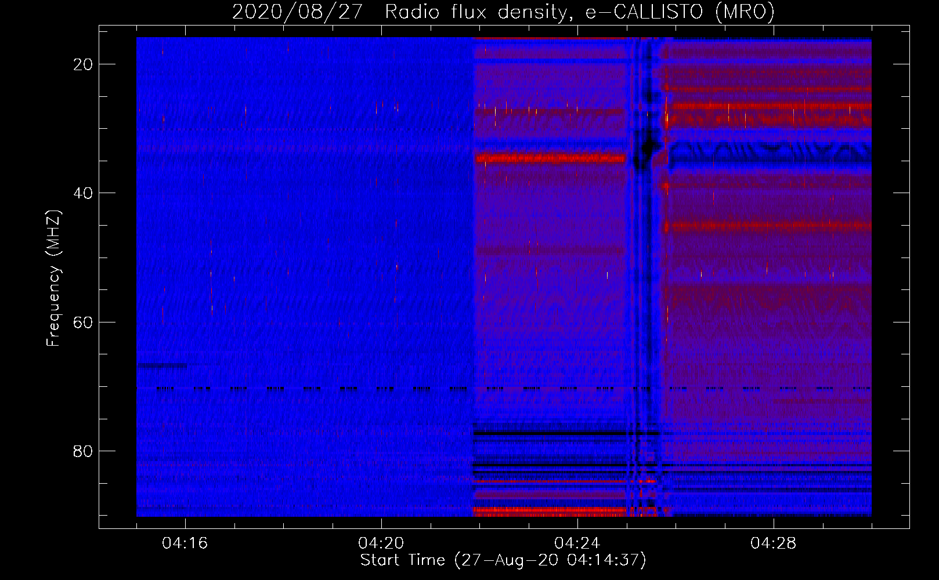Click the '40' frequency tick label

(84, 193)
